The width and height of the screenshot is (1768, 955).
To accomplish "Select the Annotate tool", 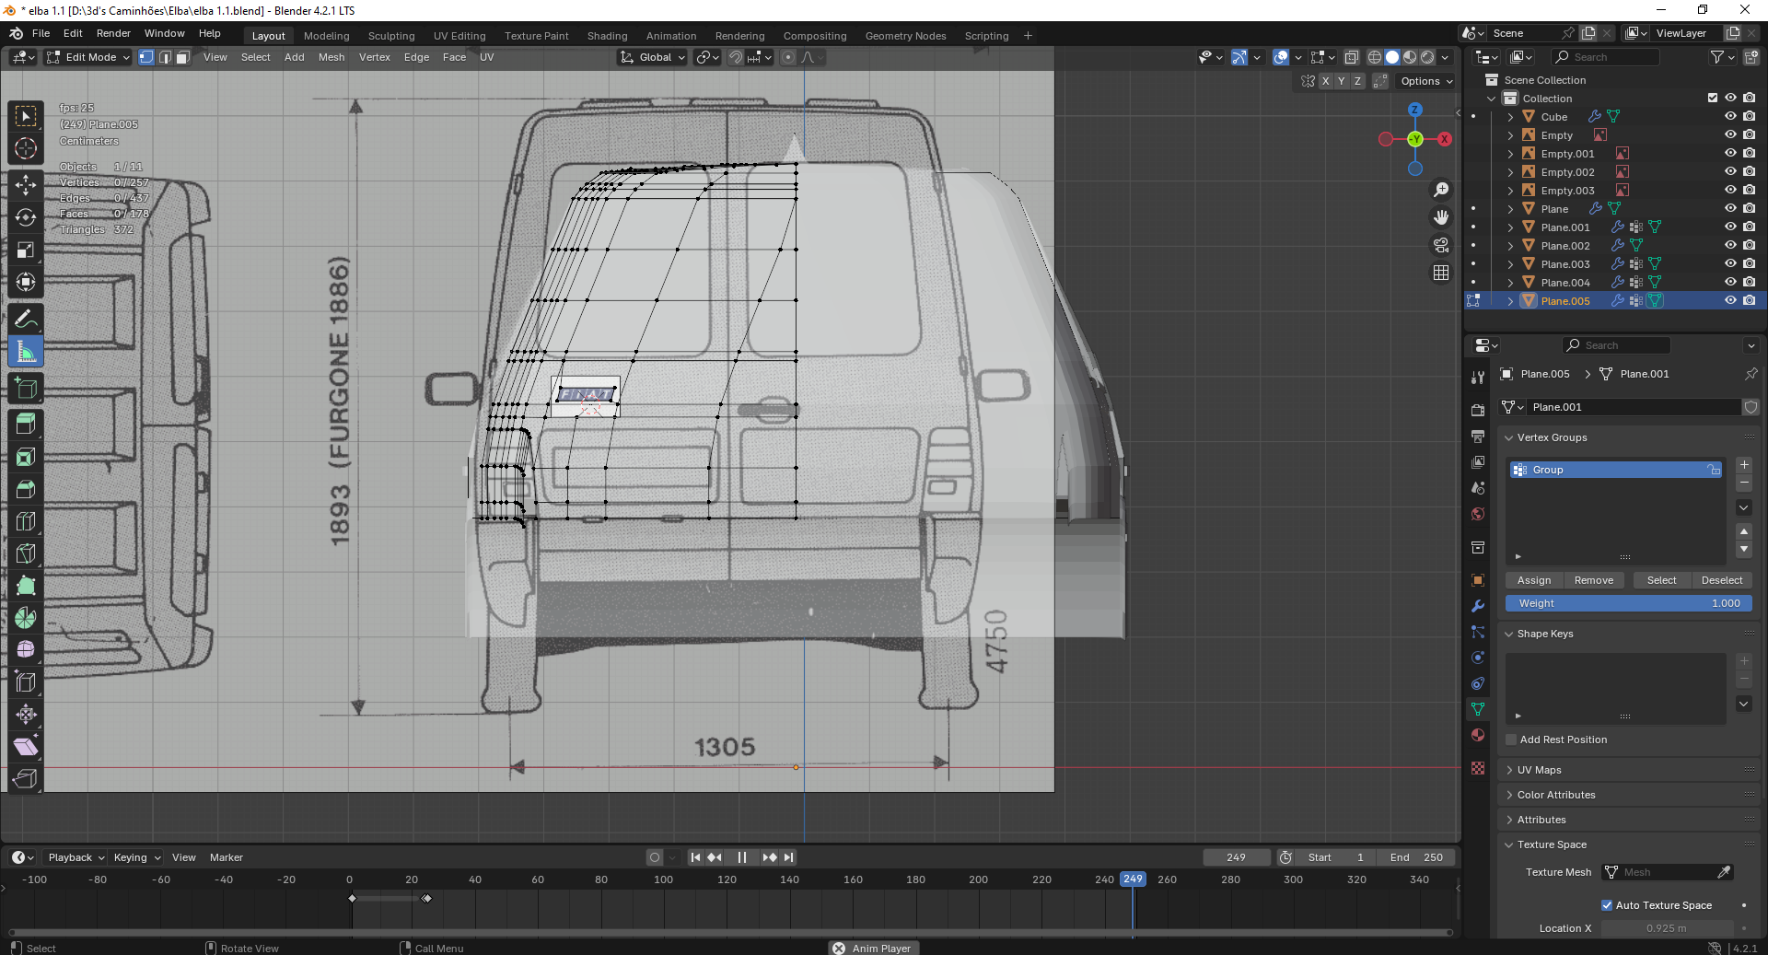I will [x=26, y=320].
